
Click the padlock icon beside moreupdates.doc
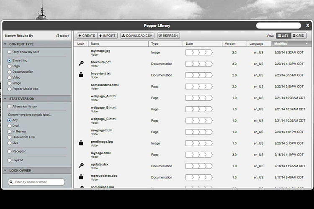pyautogui.click(x=81, y=177)
